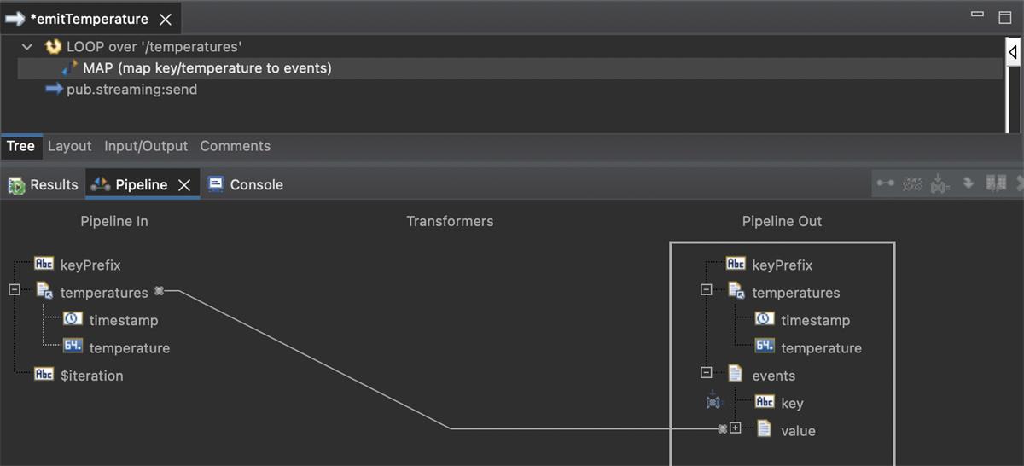Image resolution: width=1024 pixels, height=466 pixels.
Task: Click the temperature double-type icon in Pipeline In
Action: (73, 347)
